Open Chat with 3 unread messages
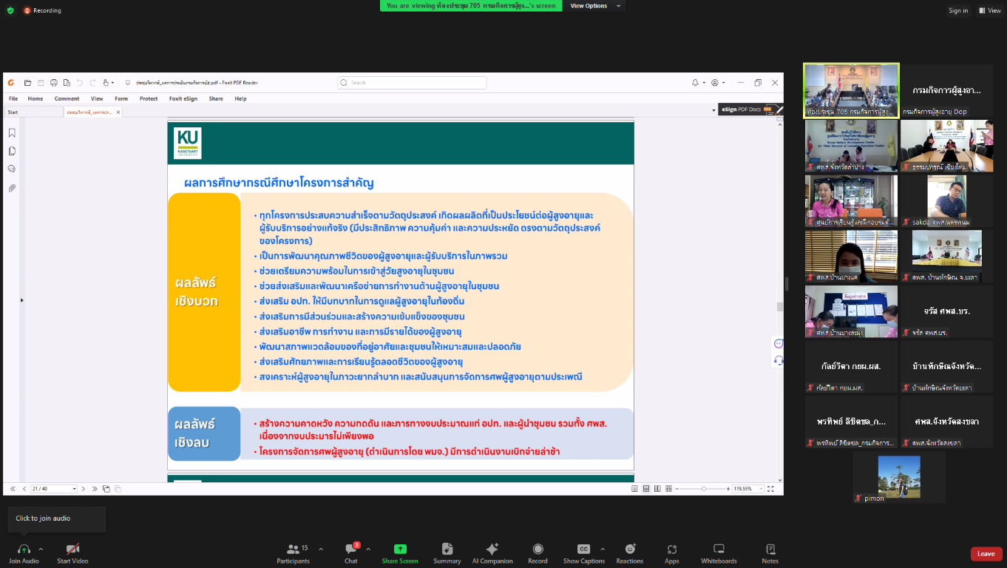 point(351,553)
